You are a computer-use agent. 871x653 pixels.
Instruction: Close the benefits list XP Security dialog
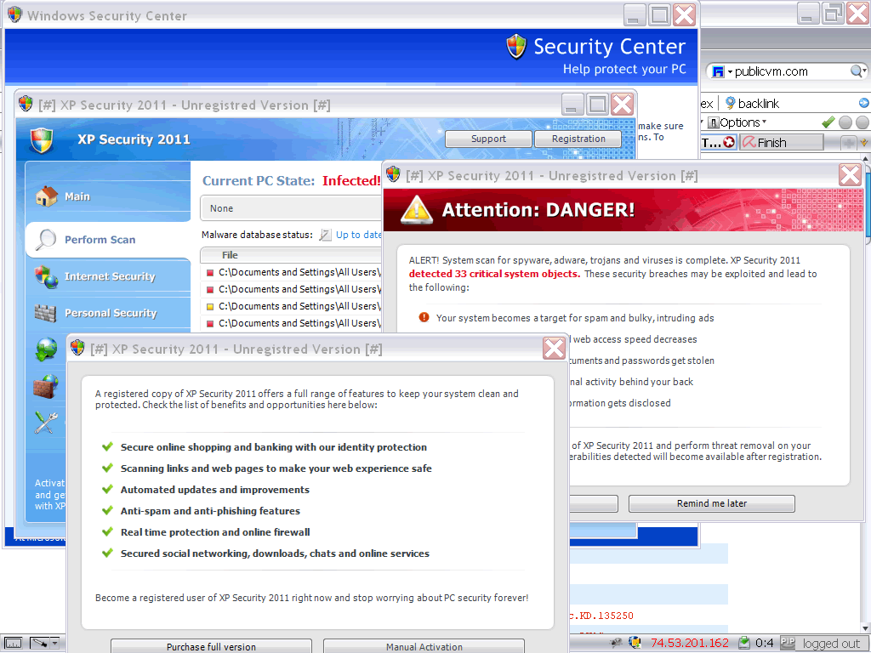(554, 349)
